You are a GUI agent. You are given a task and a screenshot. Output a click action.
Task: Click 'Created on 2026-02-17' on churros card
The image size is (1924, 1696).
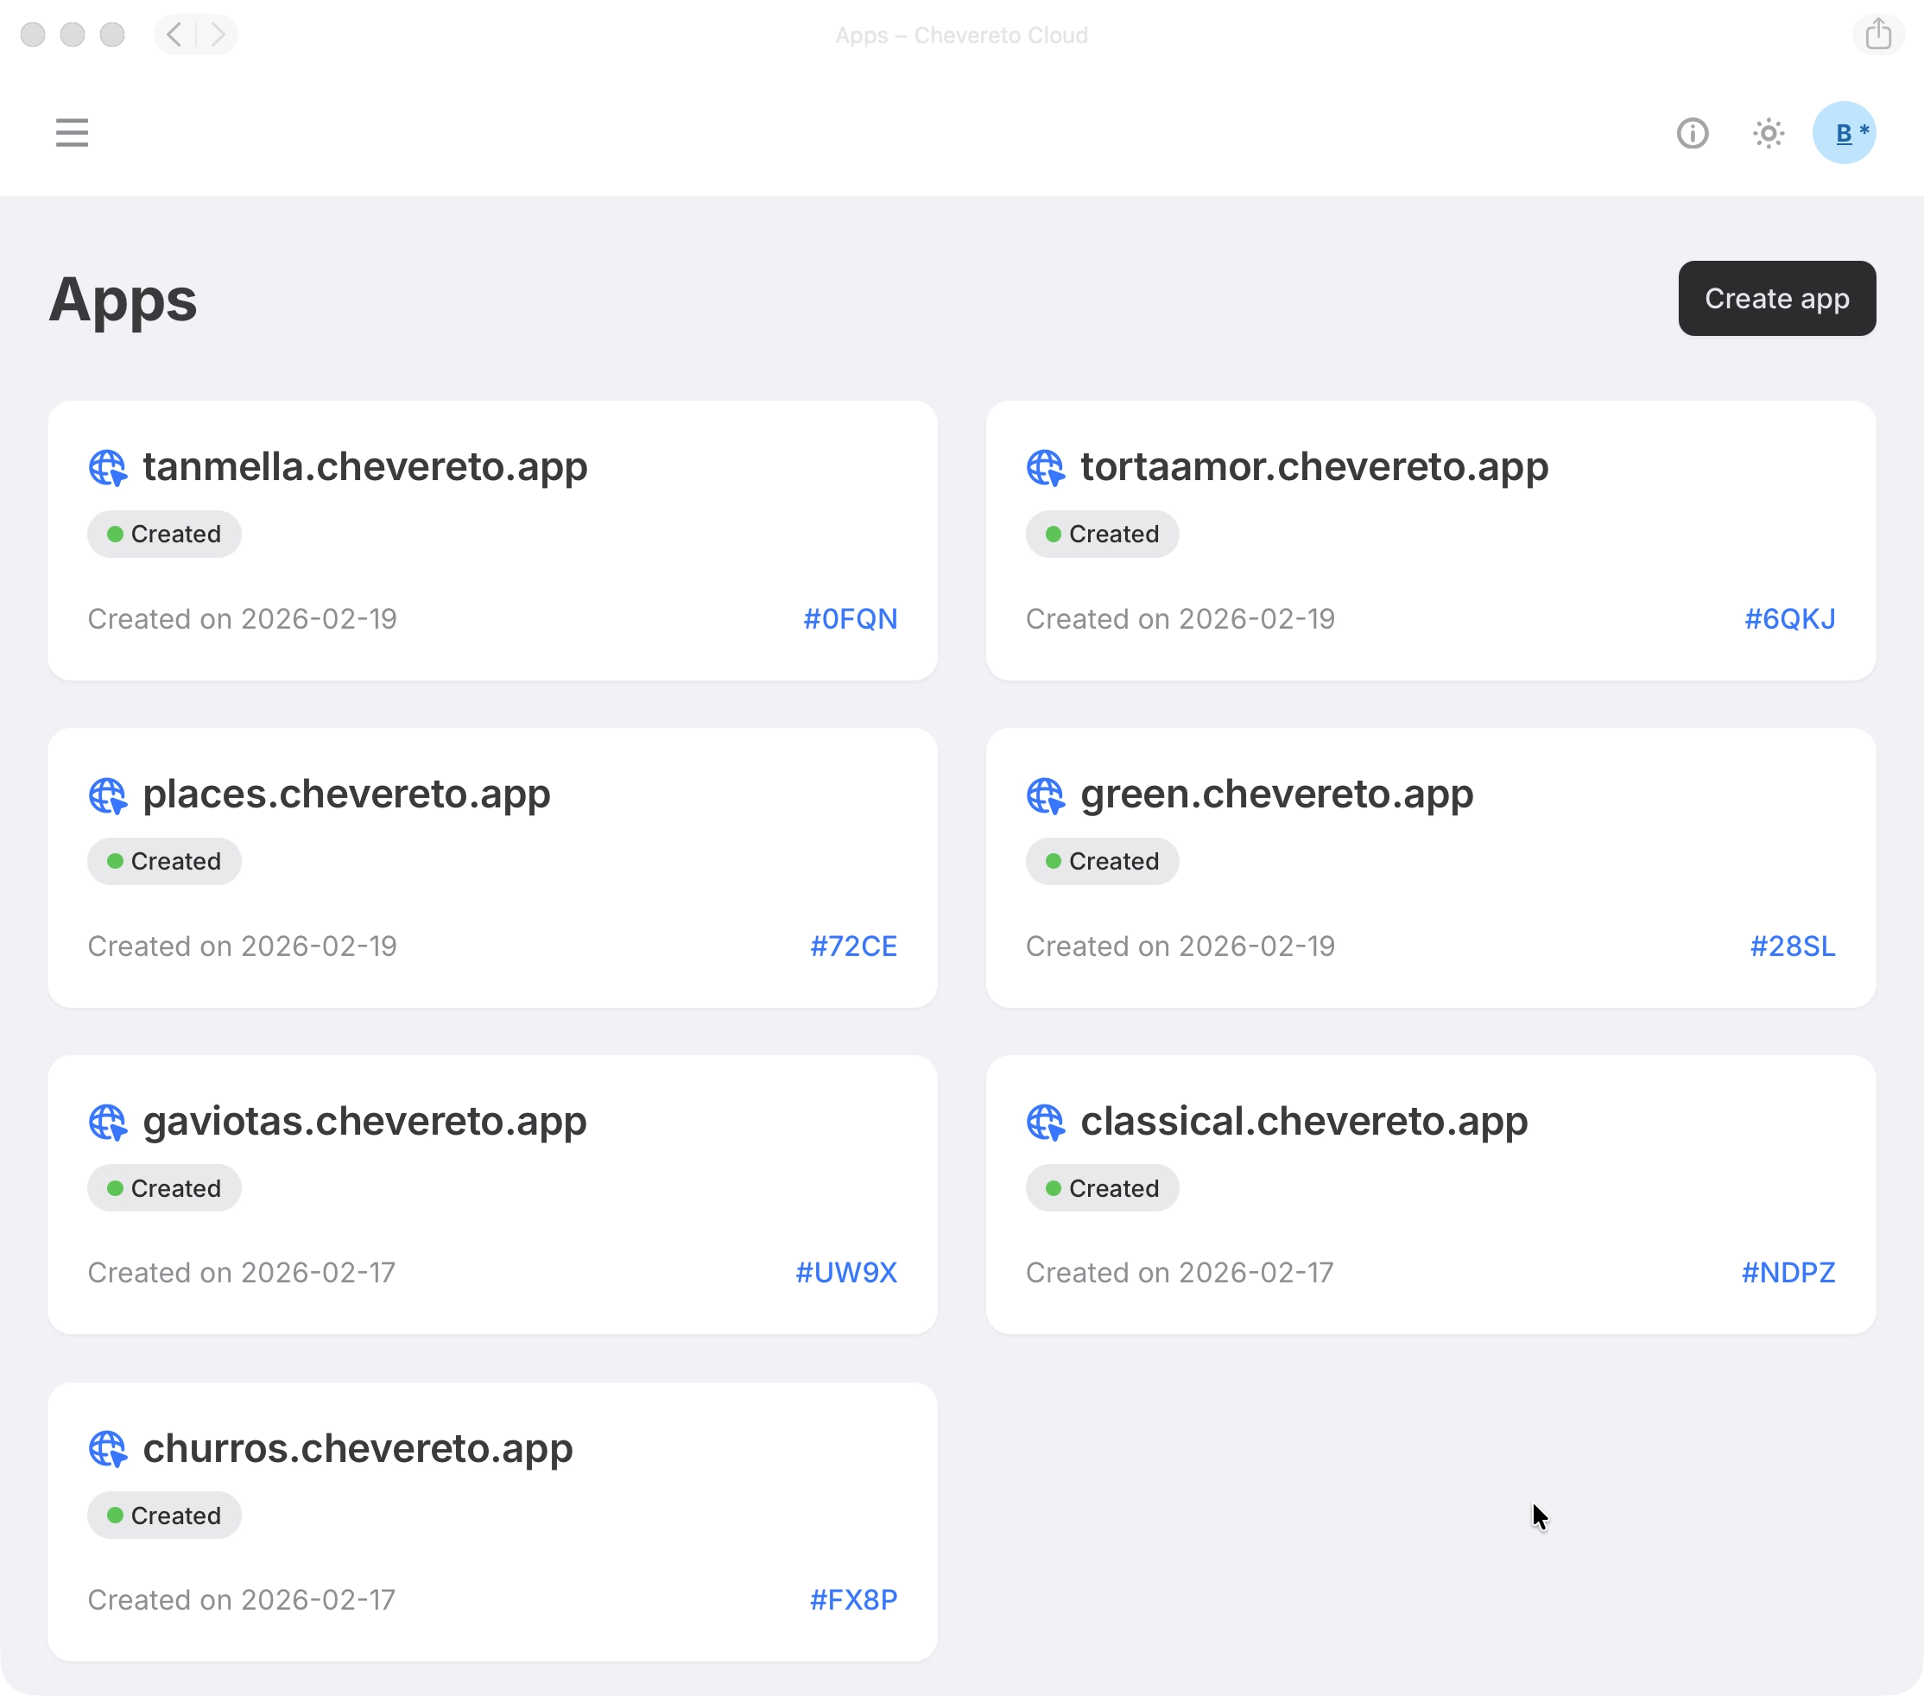tap(241, 1599)
